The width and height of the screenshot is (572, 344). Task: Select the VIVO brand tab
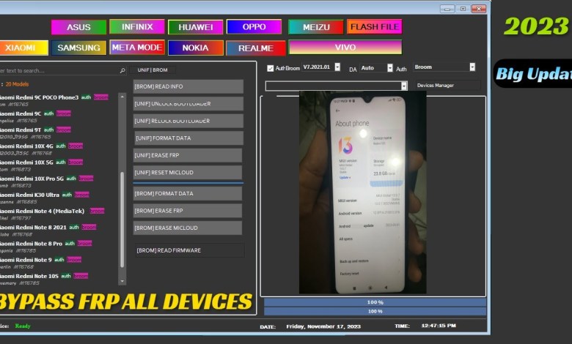point(345,48)
